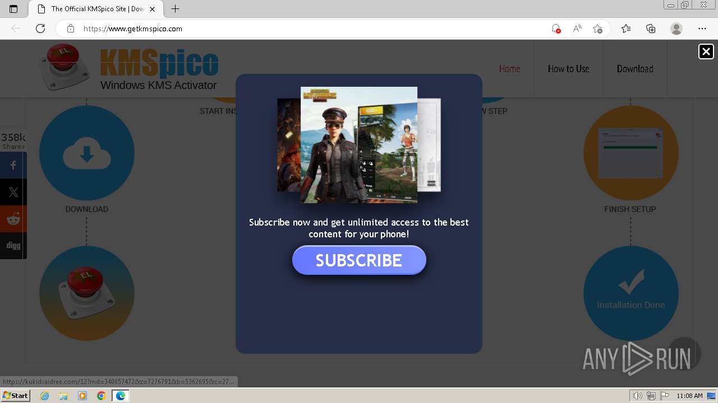Open the Windows Start menu
This screenshot has height=403, width=718.
[15, 396]
